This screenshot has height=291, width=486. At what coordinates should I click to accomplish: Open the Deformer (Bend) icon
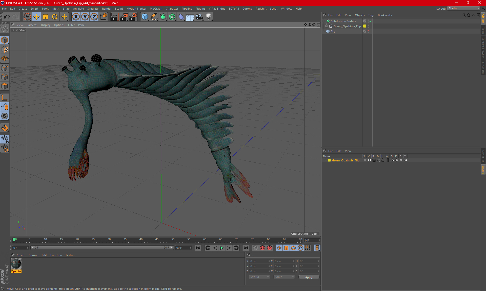[181, 17]
